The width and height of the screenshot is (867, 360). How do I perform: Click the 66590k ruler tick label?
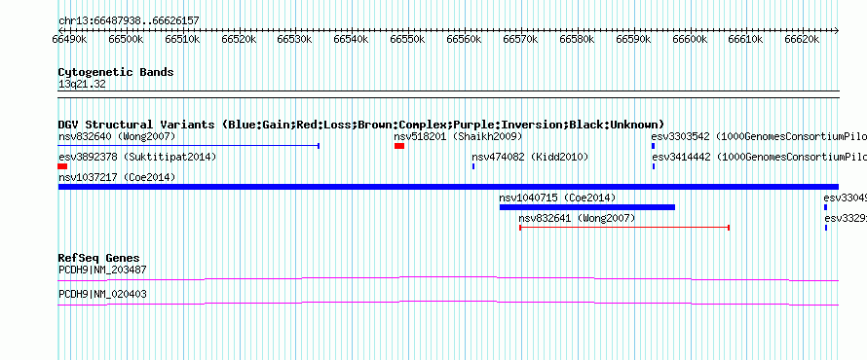633,40
